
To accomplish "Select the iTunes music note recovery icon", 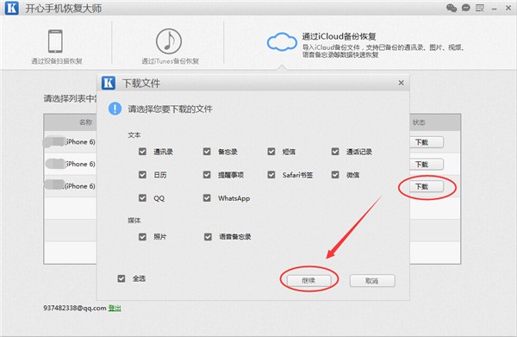I will tap(169, 41).
